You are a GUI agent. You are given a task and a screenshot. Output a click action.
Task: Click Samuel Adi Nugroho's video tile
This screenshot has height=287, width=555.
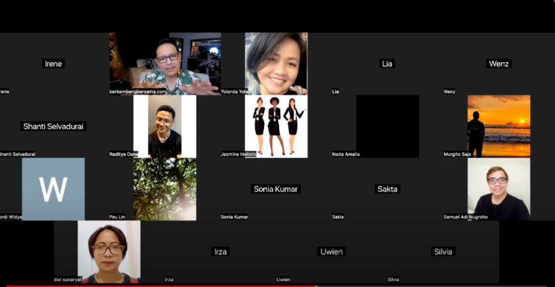pos(499,189)
